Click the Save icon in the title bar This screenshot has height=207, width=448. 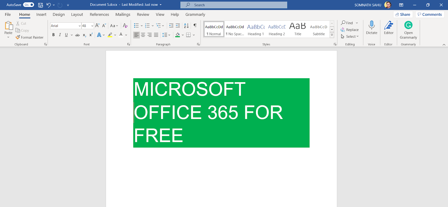pyautogui.click(x=41, y=5)
